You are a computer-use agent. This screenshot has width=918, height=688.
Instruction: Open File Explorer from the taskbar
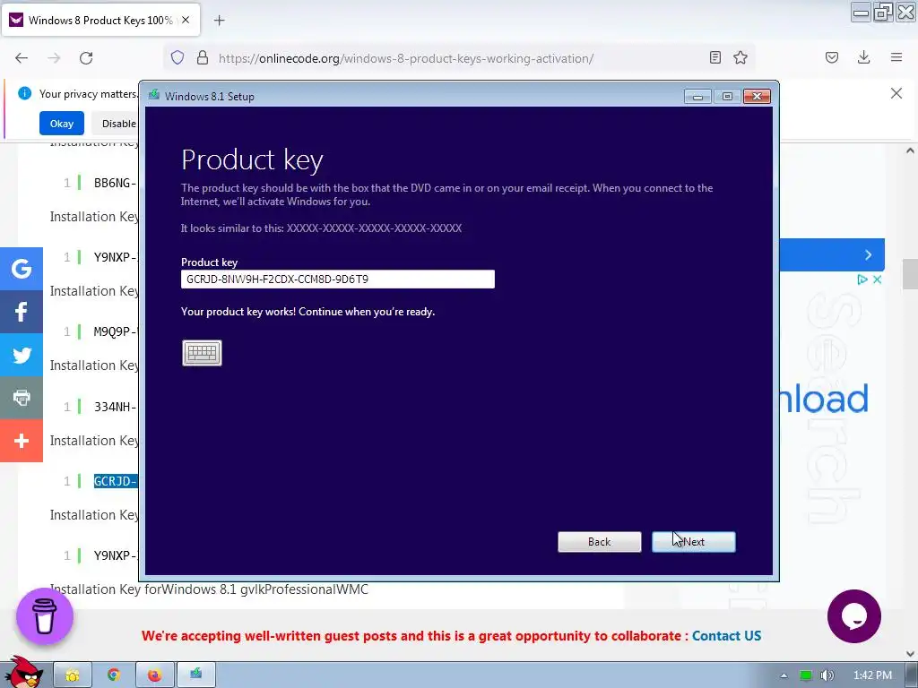[73, 675]
